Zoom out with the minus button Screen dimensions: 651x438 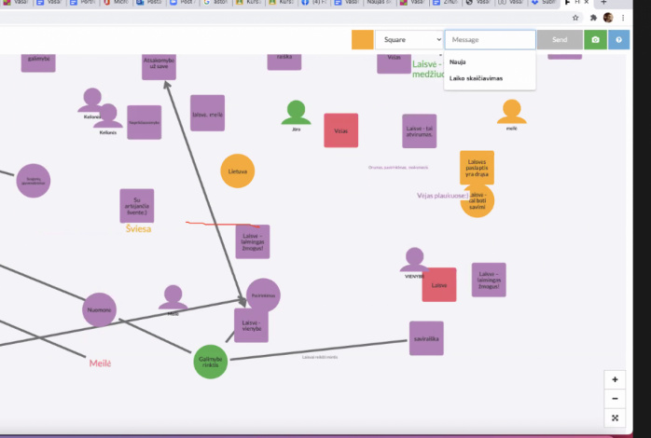pos(615,398)
